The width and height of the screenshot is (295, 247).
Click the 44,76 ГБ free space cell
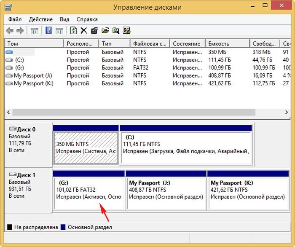click(x=262, y=60)
